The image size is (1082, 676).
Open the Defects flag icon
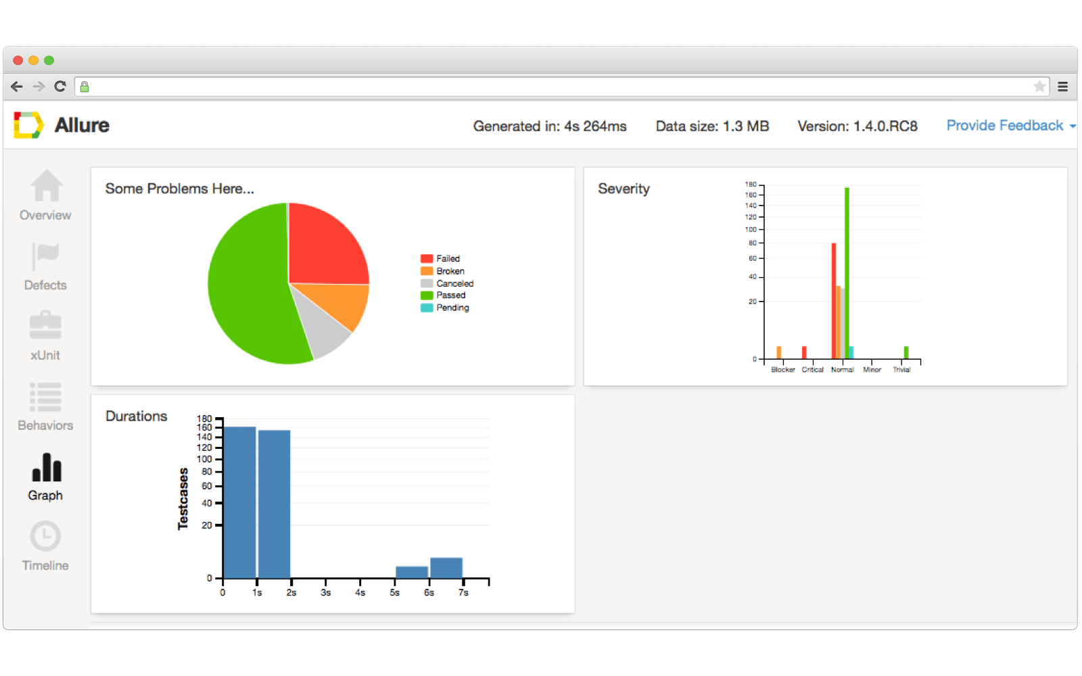pyautogui.click(x=45, y=256)
